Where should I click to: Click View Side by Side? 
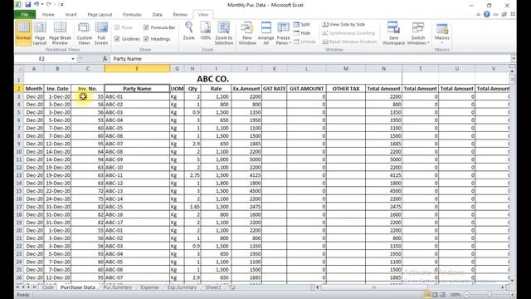point(343,24)
